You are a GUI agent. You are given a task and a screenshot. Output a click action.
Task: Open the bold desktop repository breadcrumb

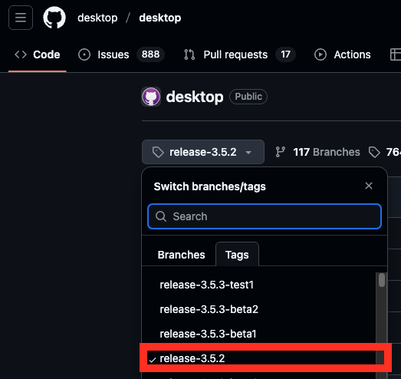tap(160, 18)
